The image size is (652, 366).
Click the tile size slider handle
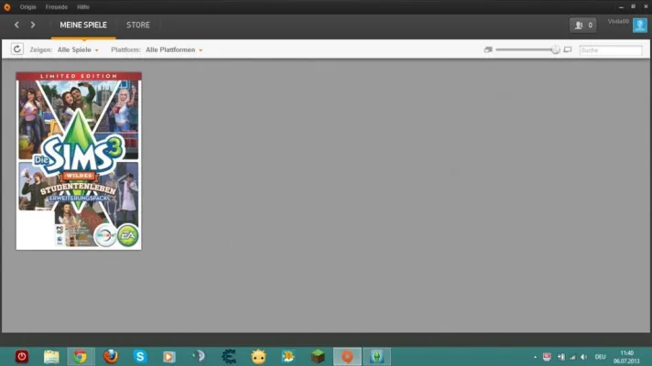pos(556,49)
